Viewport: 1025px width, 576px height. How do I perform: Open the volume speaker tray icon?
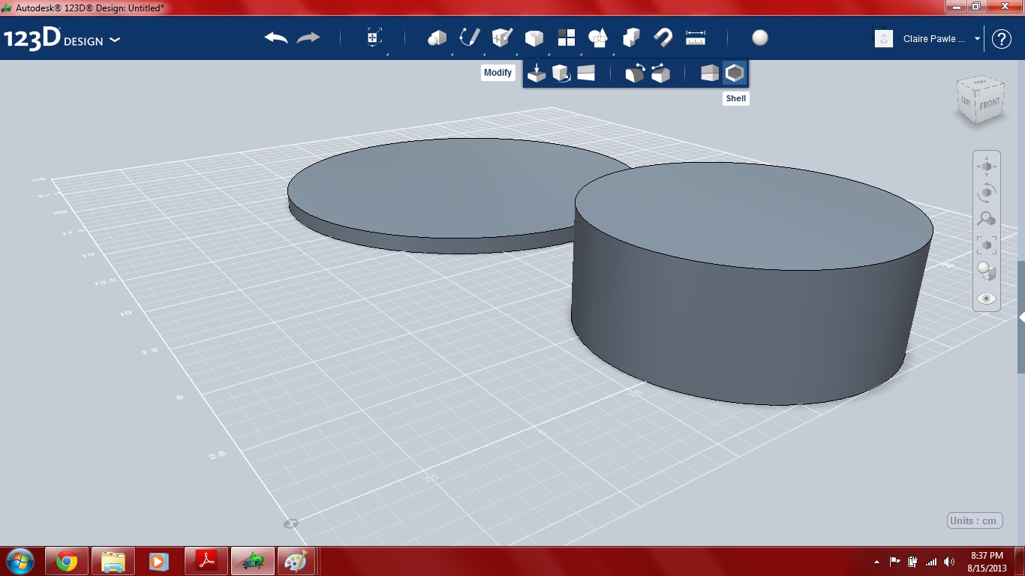click(949, 562)
